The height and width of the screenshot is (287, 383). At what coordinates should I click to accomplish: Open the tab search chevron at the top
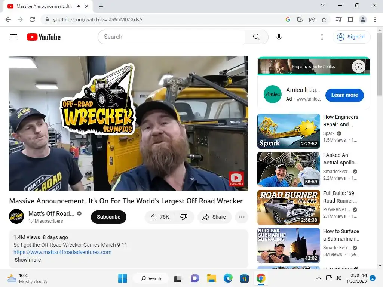[323, 5]
